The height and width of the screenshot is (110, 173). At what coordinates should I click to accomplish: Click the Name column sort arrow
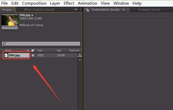click(28, 50)
